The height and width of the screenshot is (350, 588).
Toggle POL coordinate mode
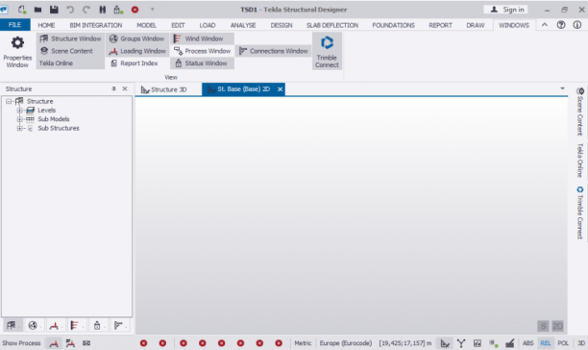tap(563, 343)
